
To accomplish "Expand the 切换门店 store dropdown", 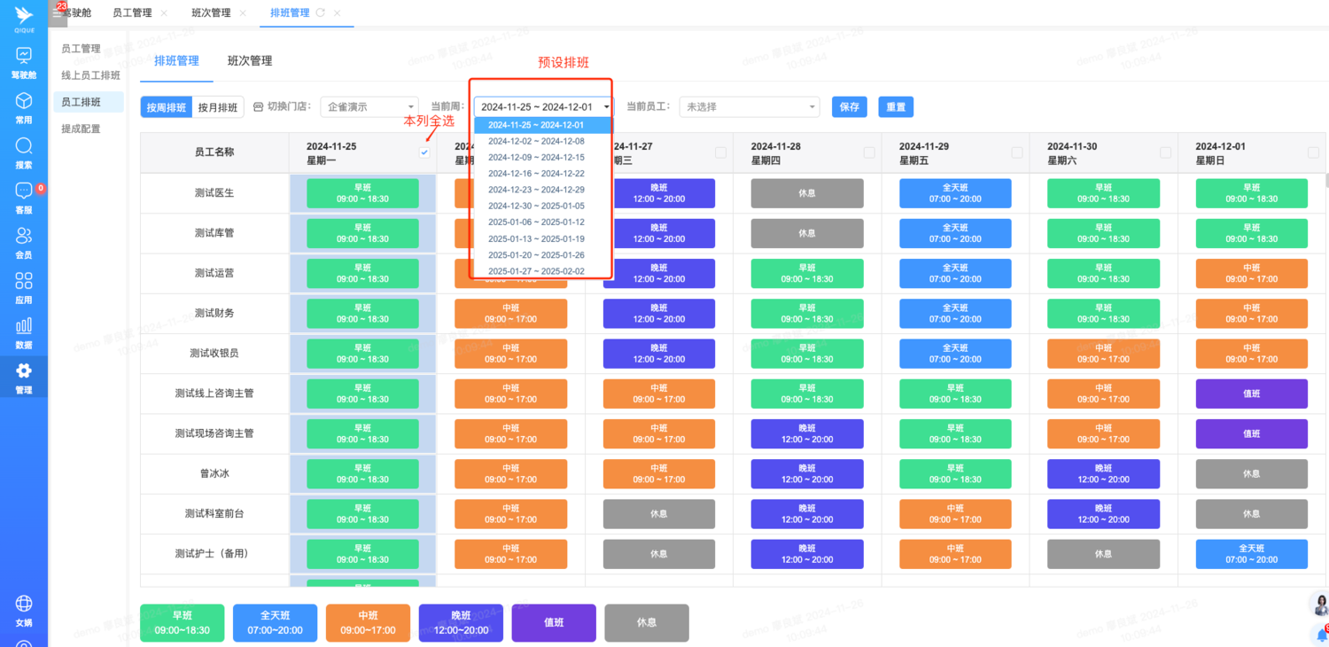I will point(369,107).
